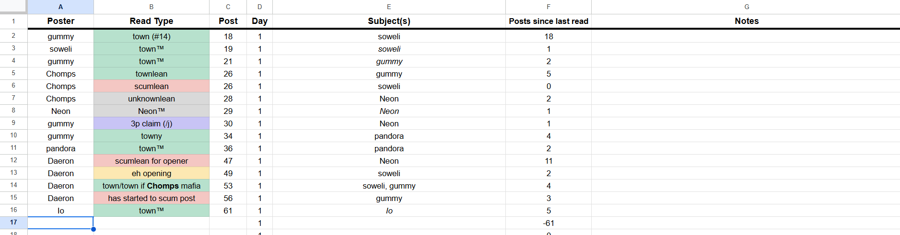Viewport: 900px width, 235px height.
Task: Select the gray unknownlean cell
Action: pyautogui.click(x=152, y=99)
